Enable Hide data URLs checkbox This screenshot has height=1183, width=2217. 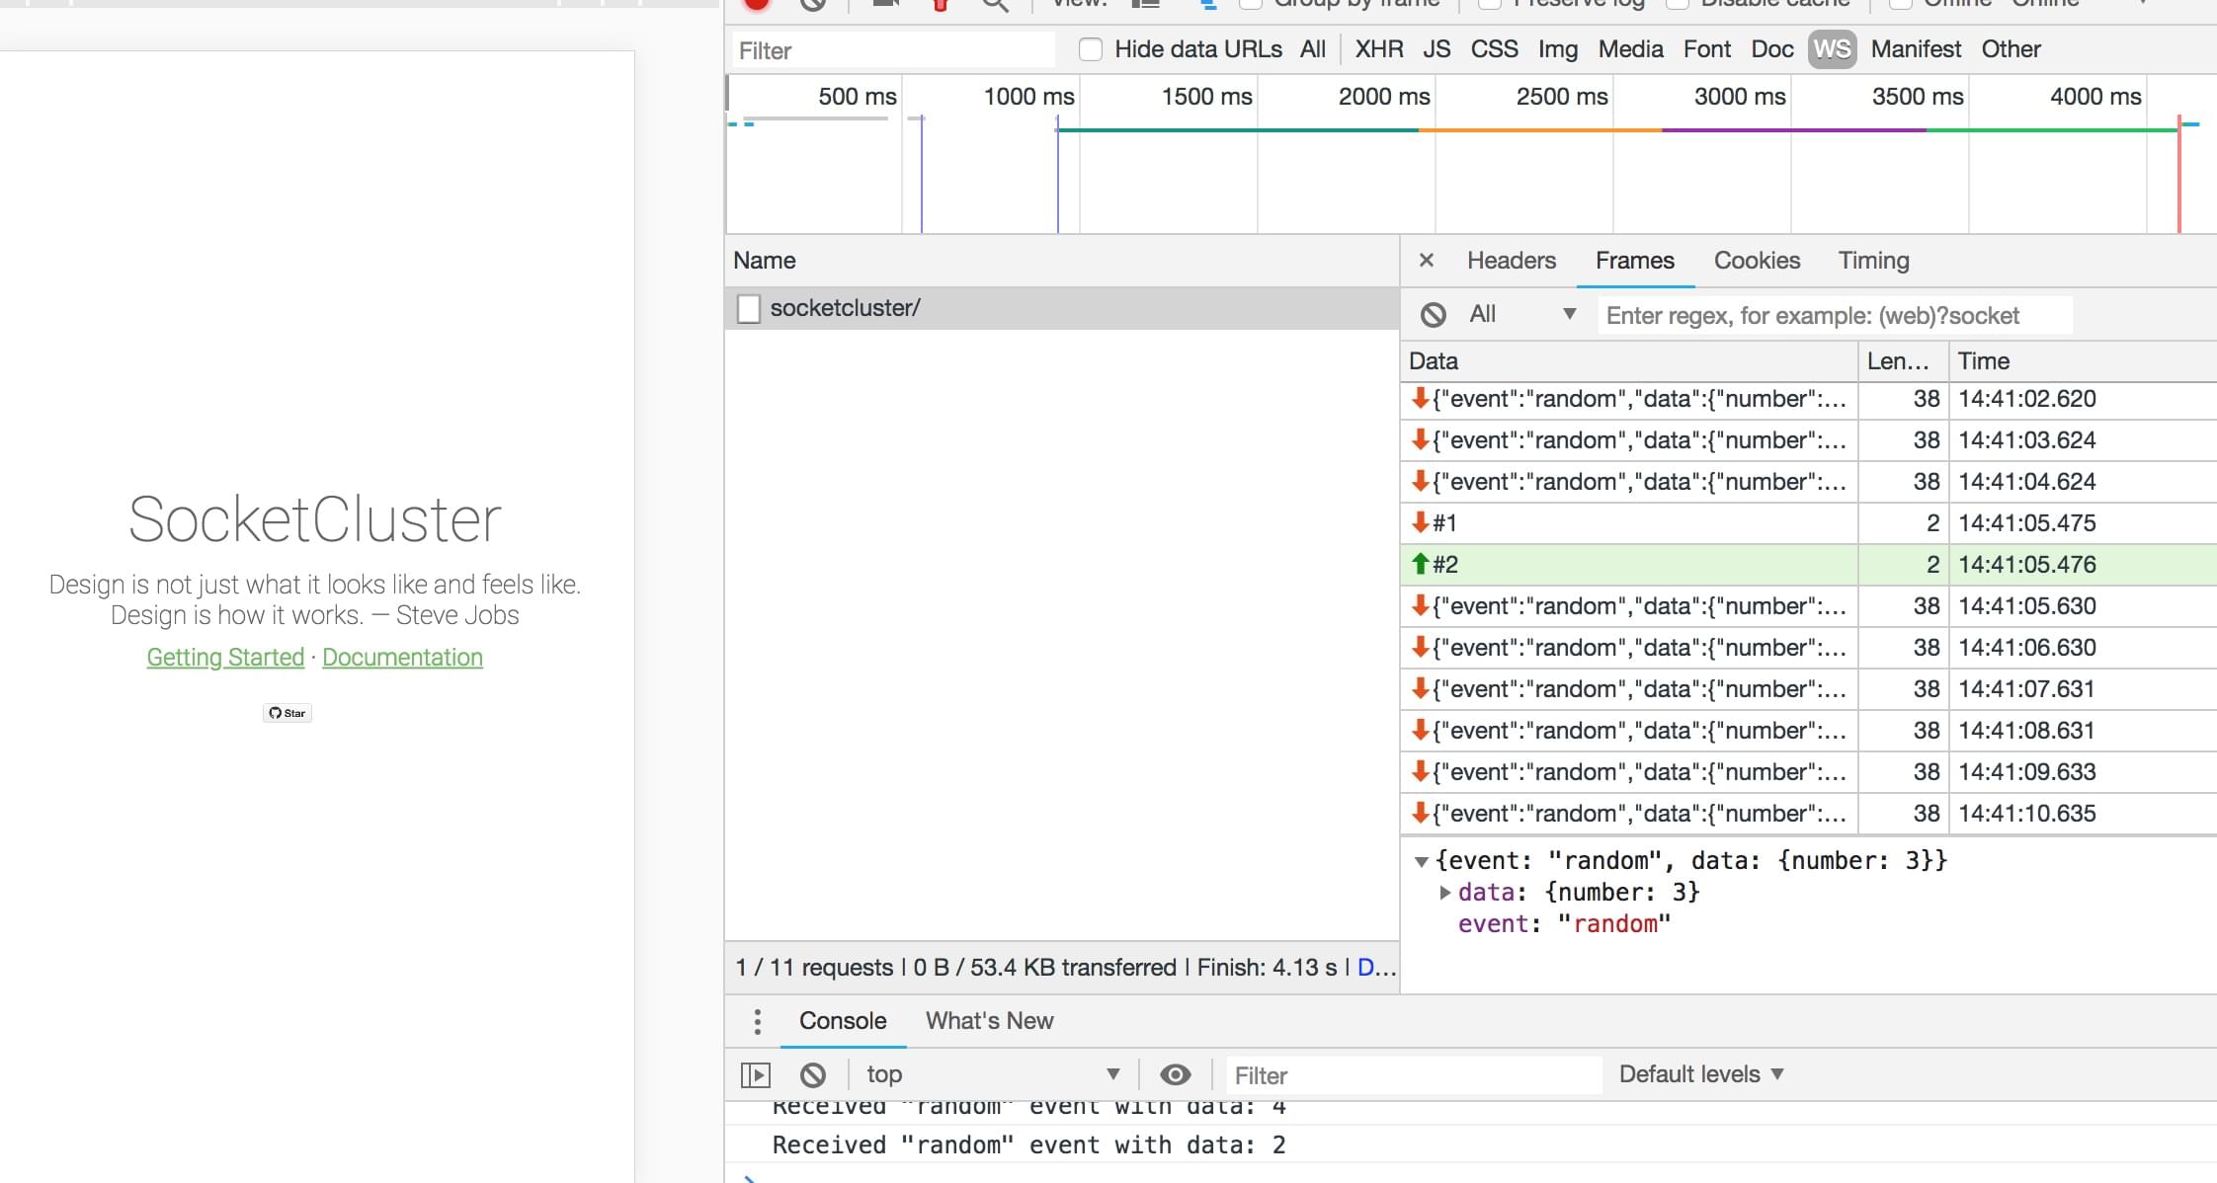point(1091,49)
